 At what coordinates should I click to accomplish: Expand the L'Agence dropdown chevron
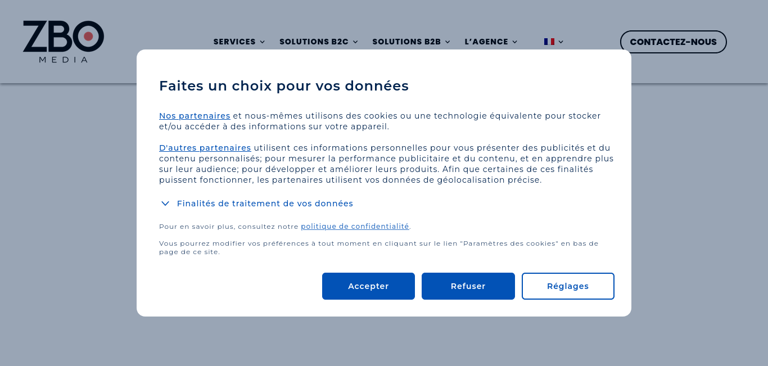[514, 42]
